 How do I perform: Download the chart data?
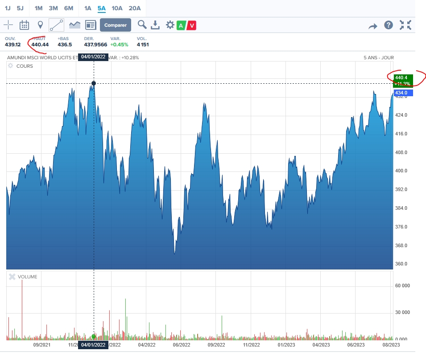155,25
